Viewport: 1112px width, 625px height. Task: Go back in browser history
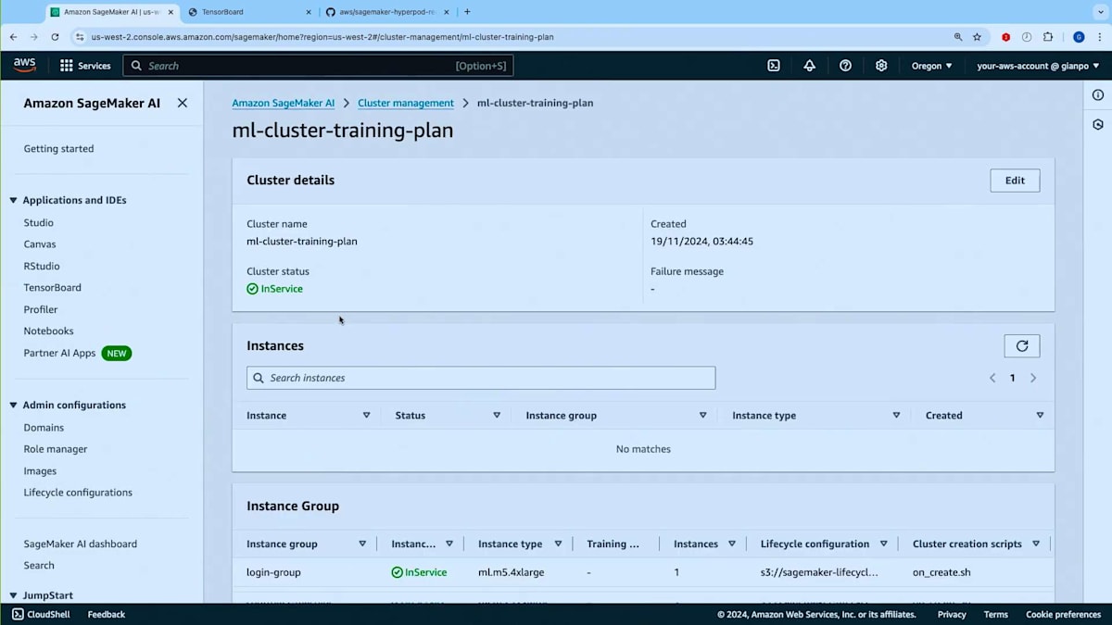(13, 37)
